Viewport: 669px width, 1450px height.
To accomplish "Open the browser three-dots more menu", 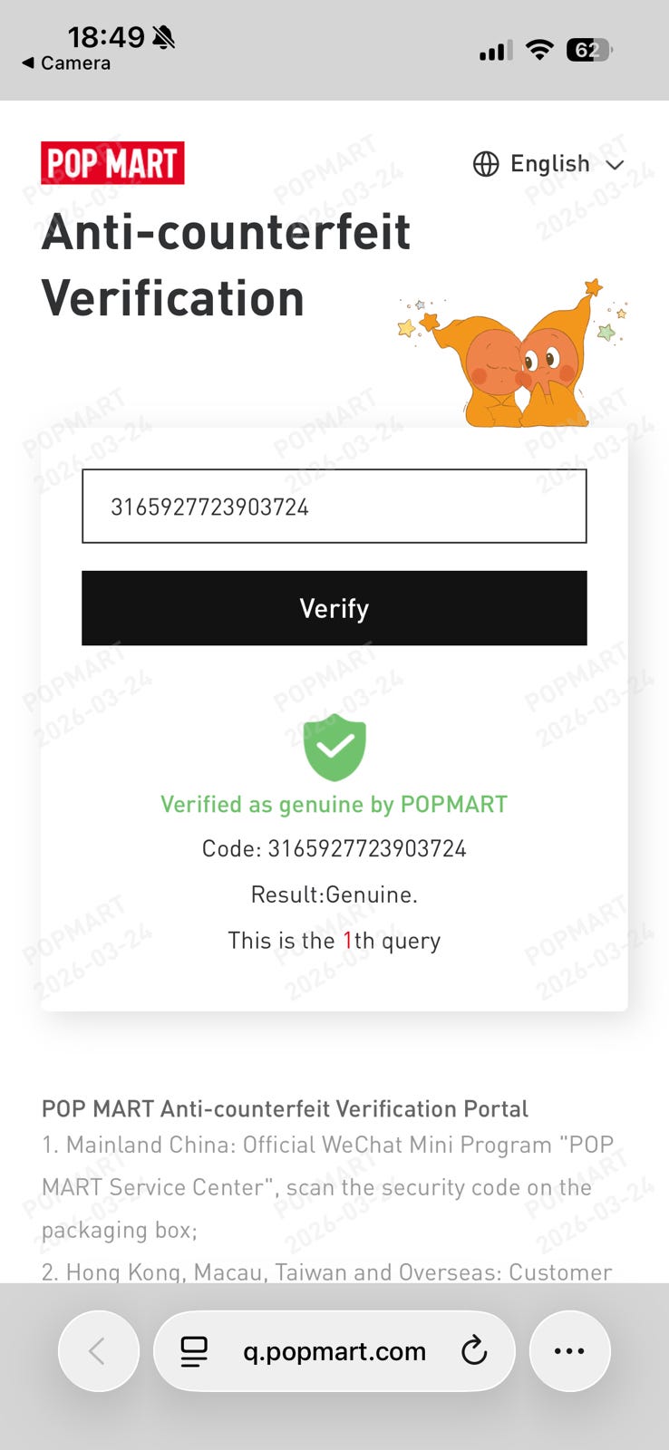I will coord(569,1351).
